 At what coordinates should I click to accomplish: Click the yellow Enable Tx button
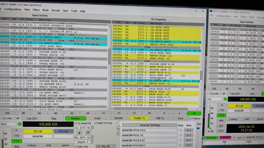[139, 118]
